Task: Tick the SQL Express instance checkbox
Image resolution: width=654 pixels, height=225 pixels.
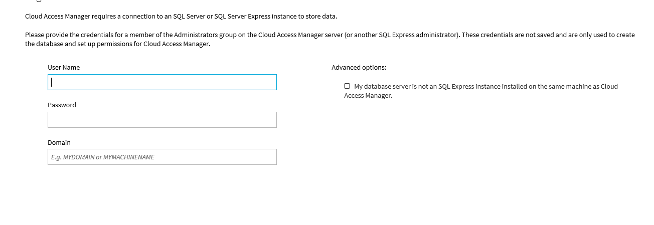Action: [347, 86]
